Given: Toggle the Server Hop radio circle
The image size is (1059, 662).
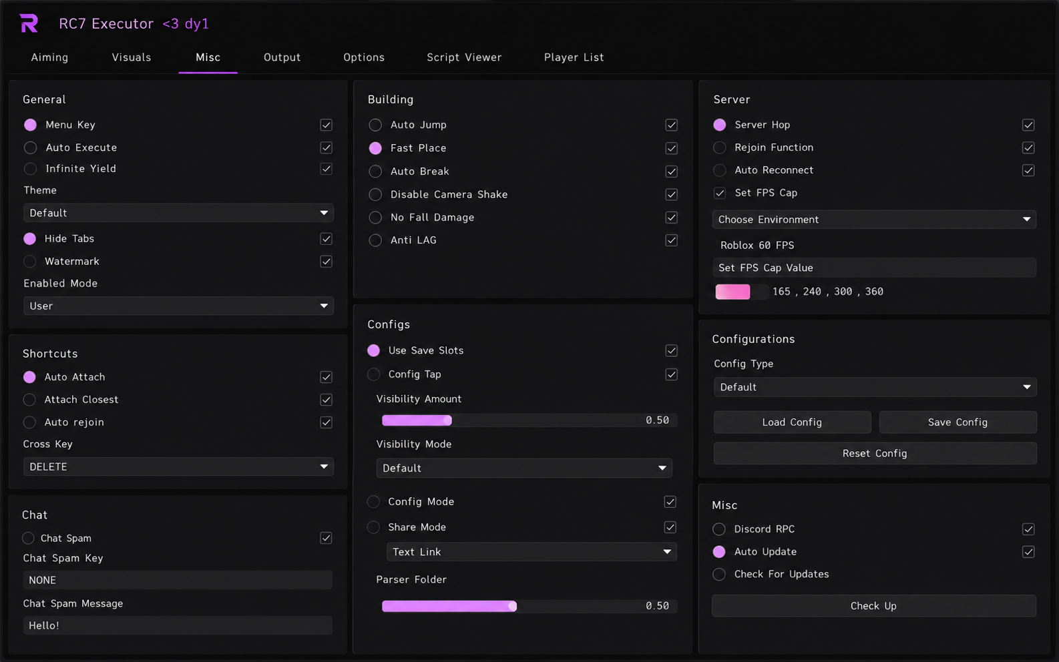Looking at the screenshot, I should pyautogui.click(x=719, y=125).
